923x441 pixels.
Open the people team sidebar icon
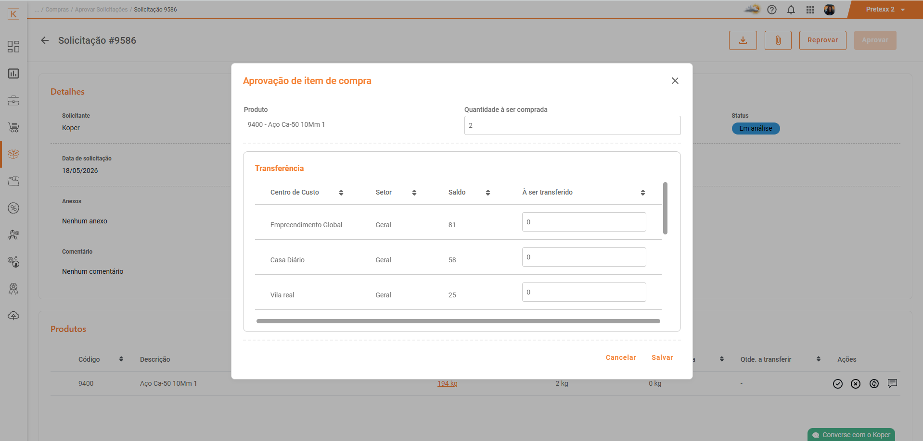click(x=13, y=235)
